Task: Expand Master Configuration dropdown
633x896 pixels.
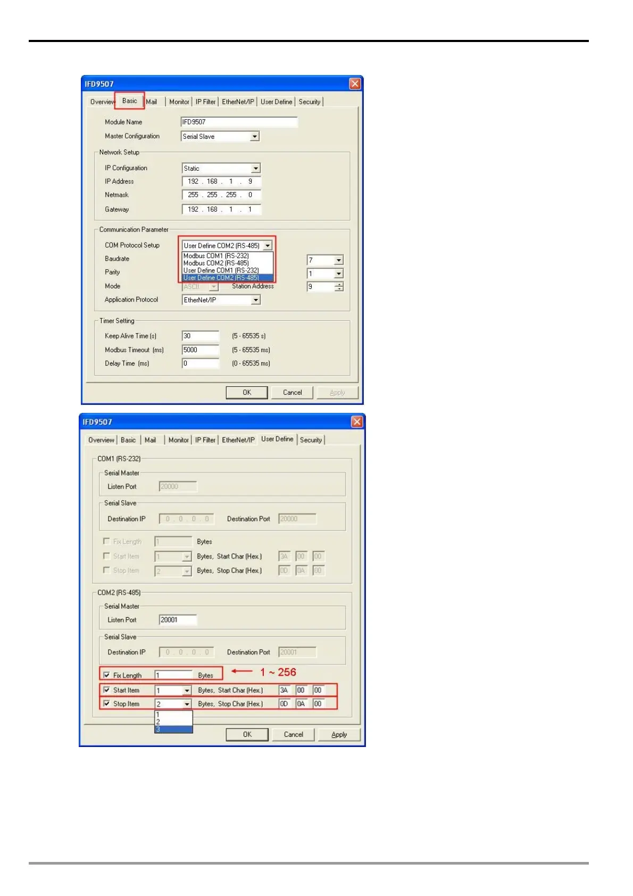Action: point(255,136)
